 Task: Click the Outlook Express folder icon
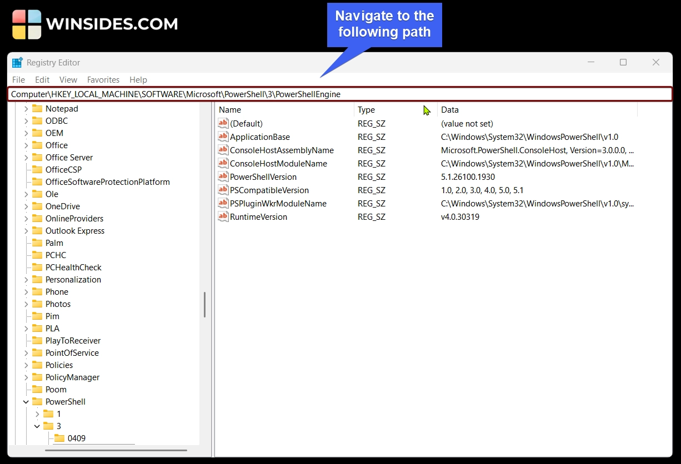tap(37, 230)
